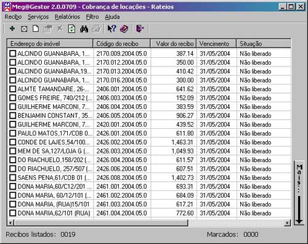Expand the Mais... arrow panel
This screenshot has height=244, width=308.
coord(299,193)
